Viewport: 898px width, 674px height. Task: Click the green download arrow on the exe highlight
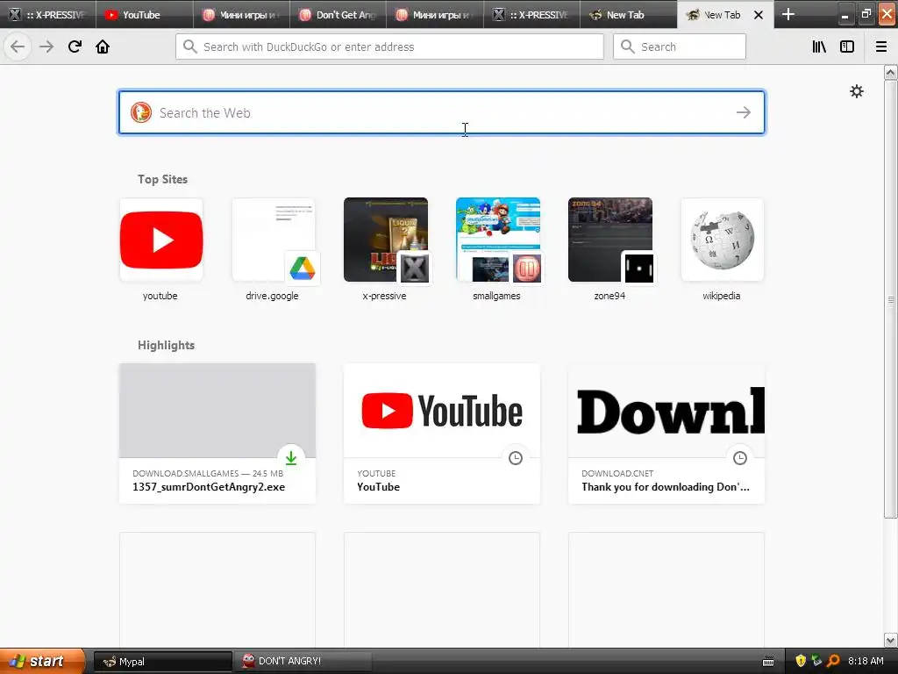pyautogui.click(x=291, y=457)
